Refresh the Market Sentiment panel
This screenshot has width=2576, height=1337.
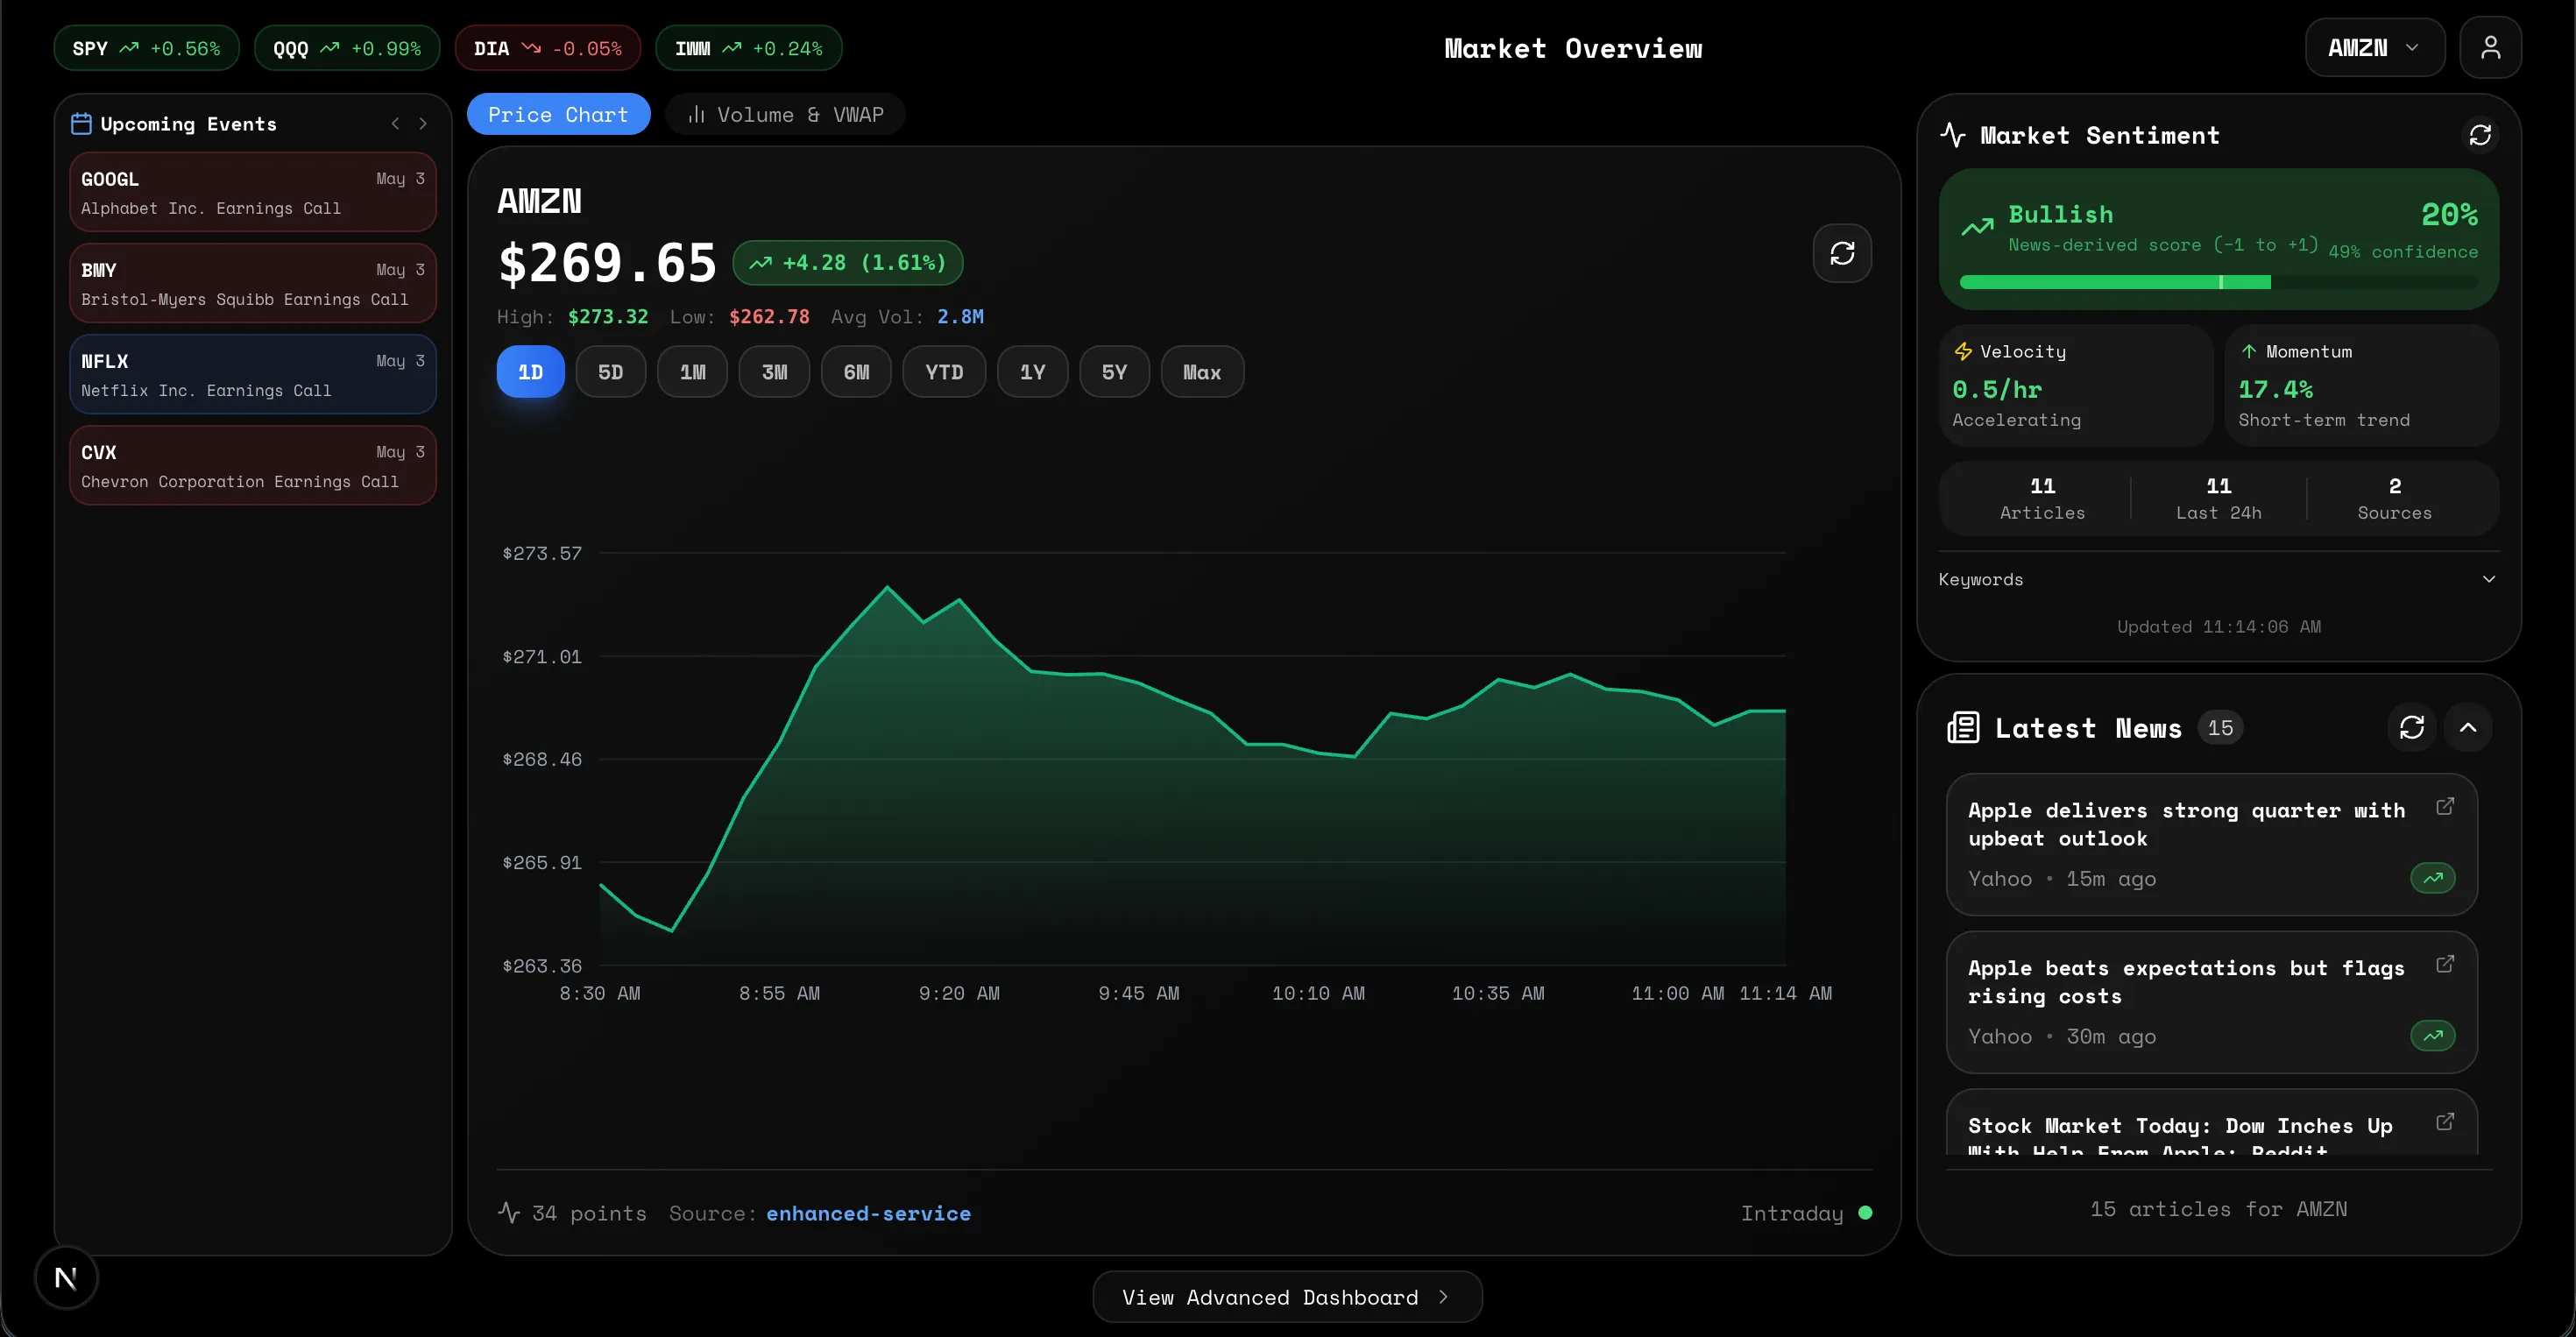pyautogui.click(x=2480, y=135)
